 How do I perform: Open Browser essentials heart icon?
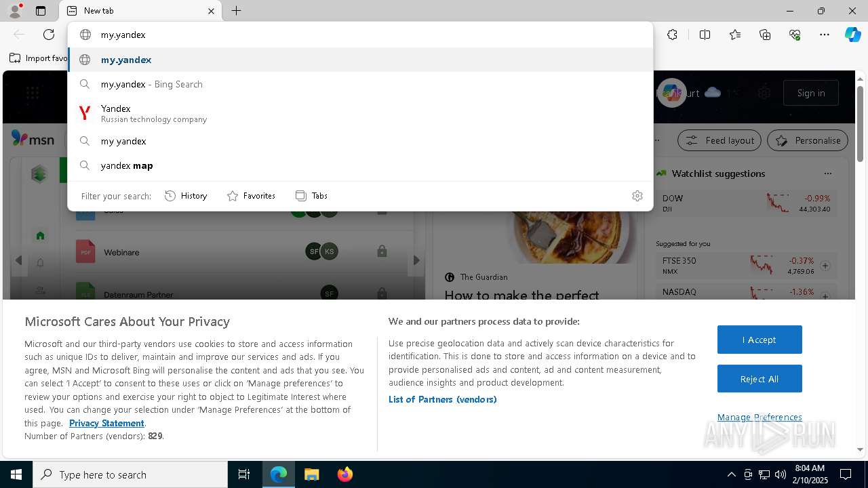tap(795, 35)
